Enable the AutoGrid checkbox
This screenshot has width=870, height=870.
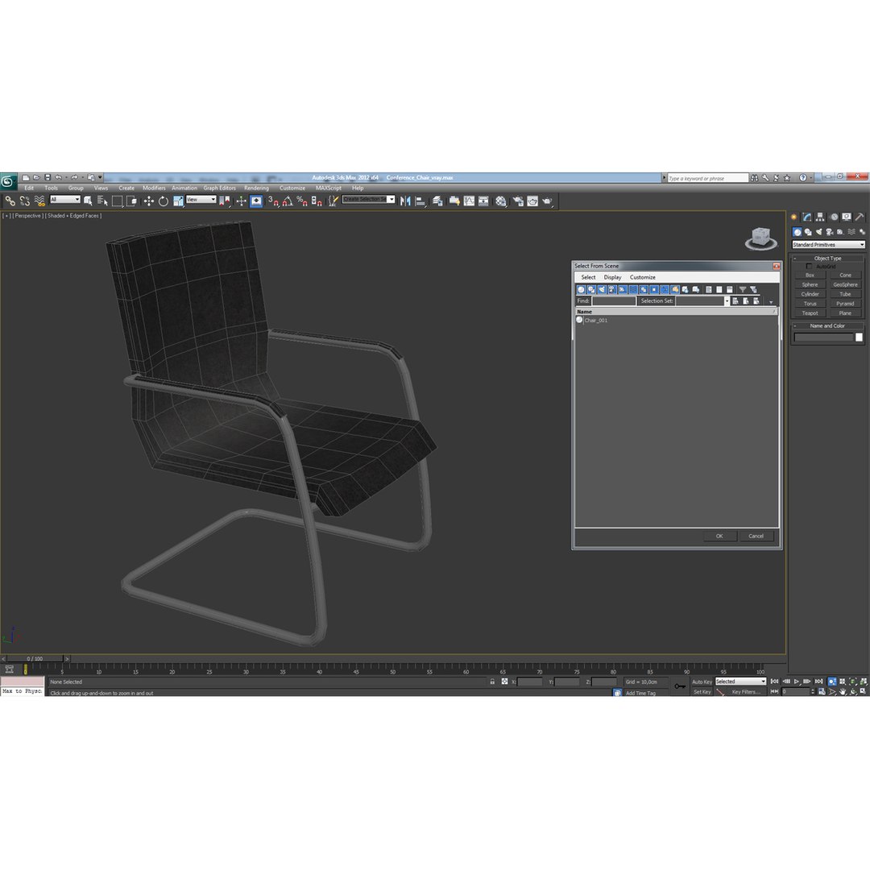pos(809,267)
